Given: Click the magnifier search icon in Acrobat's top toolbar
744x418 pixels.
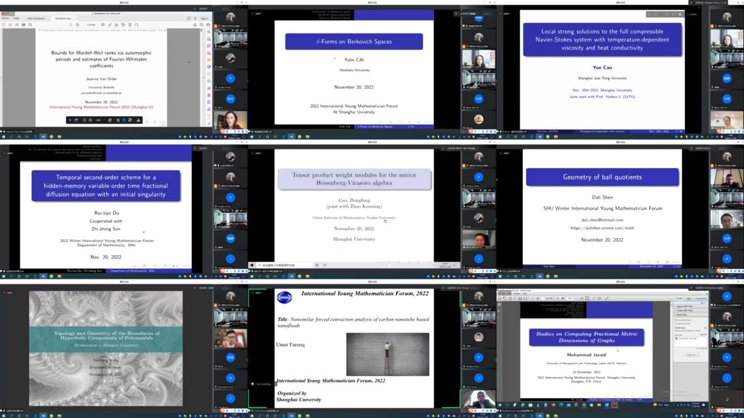Looking at the screenshot, I should (30, 25).
